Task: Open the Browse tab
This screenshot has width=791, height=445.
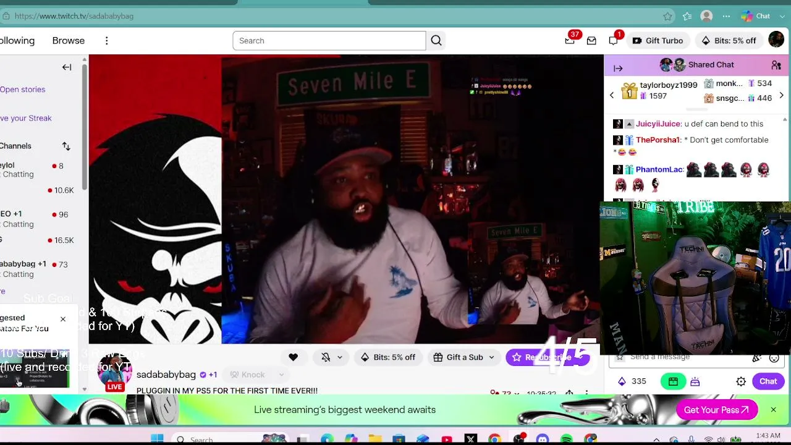Action: pos(69,41)
